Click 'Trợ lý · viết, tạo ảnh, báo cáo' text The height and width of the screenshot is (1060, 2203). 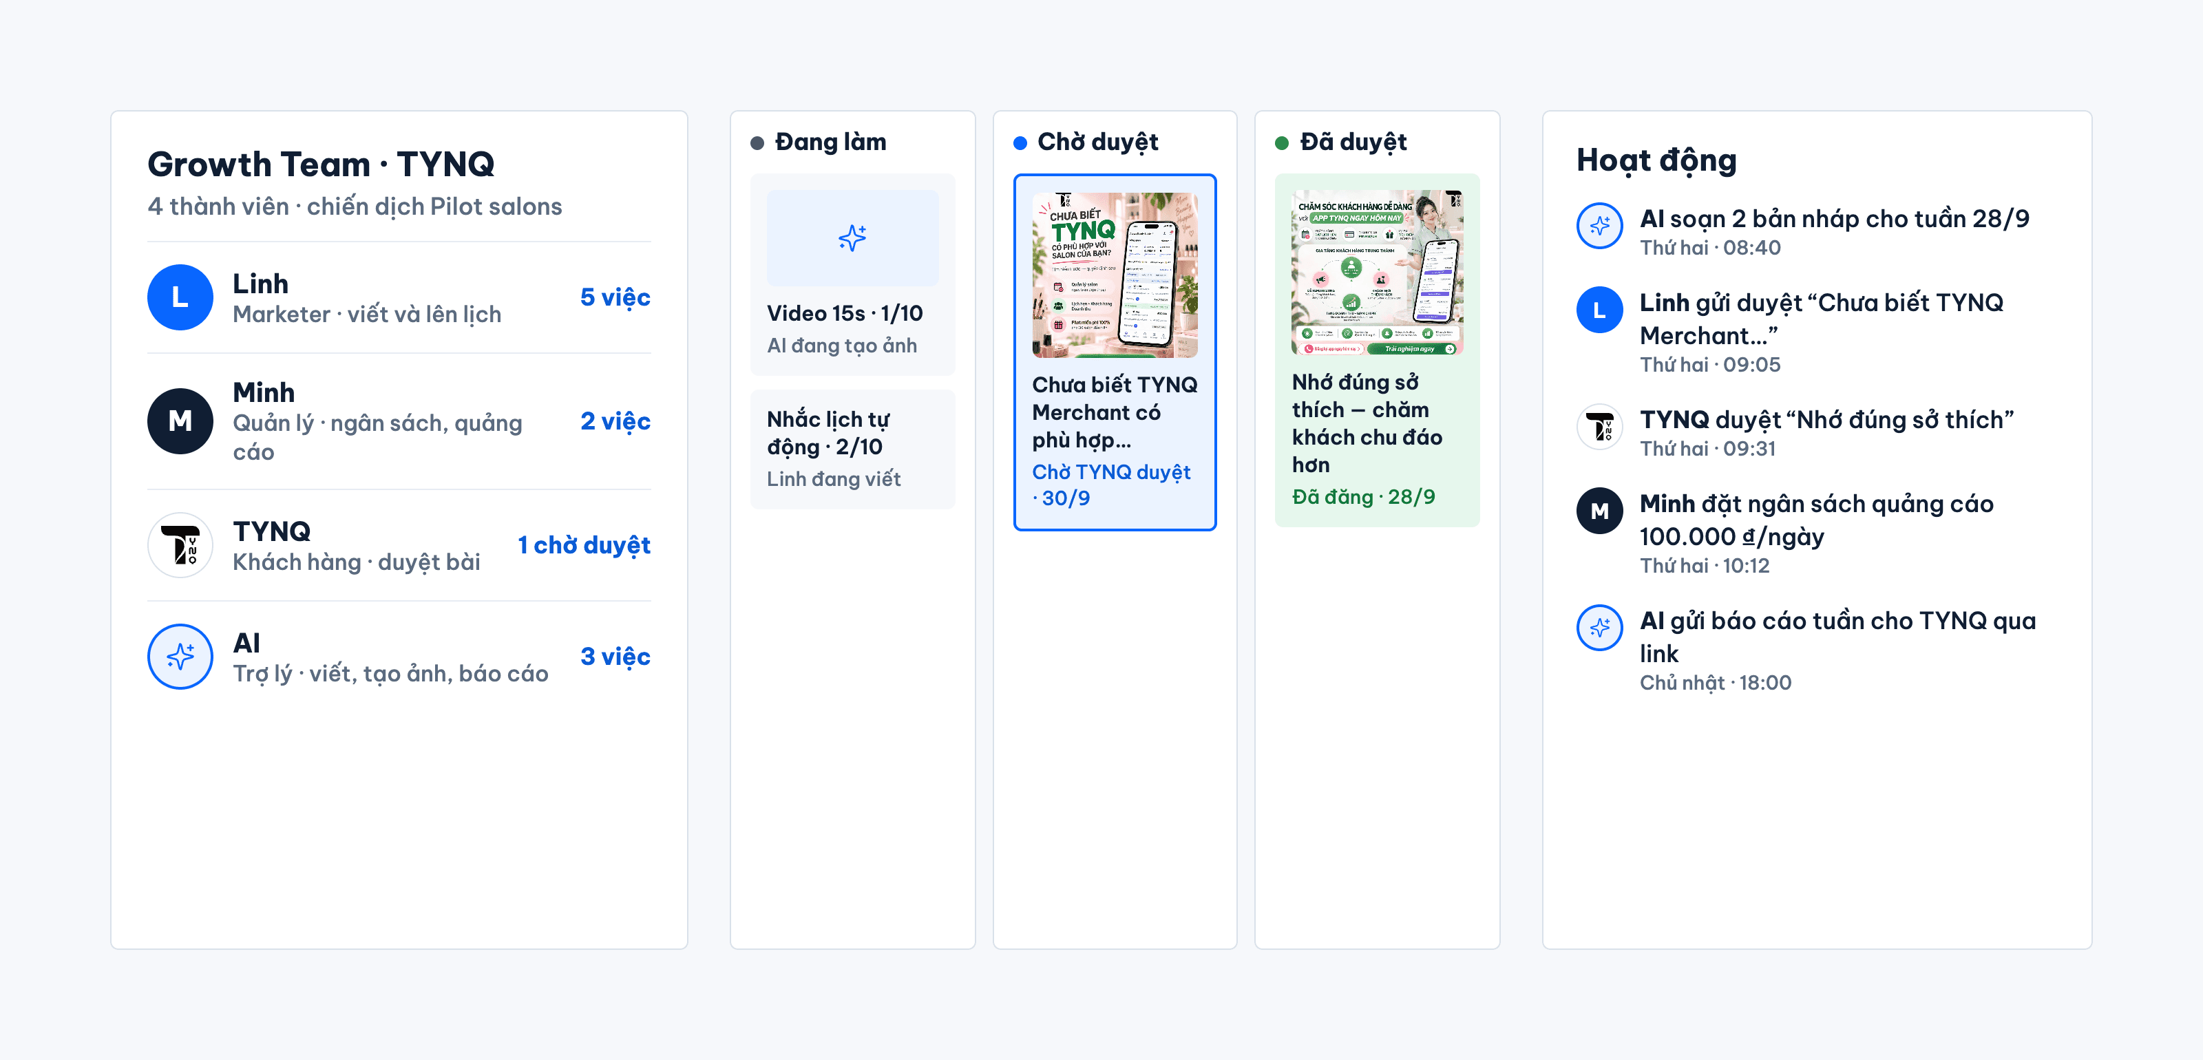click(x=390, y=674)
